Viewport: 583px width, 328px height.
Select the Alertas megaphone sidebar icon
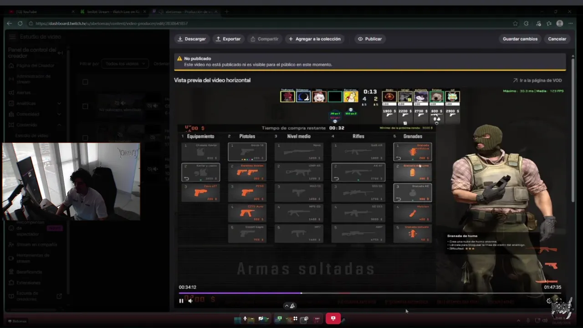point(12,92)
